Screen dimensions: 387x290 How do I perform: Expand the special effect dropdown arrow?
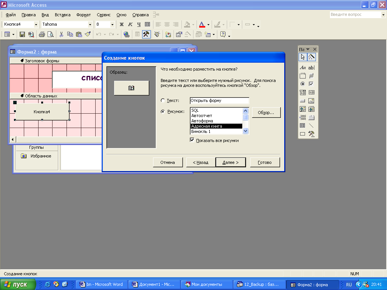click(x=254, y=25)
